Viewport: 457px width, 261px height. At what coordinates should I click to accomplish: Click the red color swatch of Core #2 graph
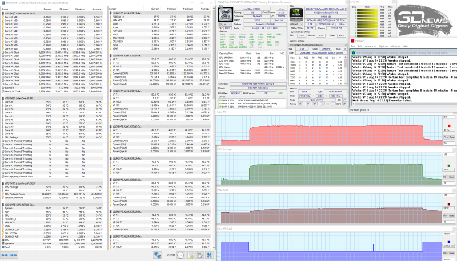449,126
